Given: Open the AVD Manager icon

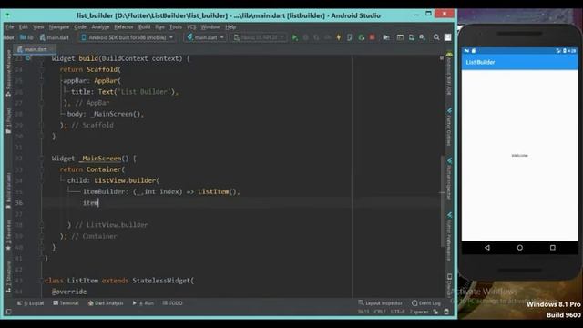Looking at the screenshot, I should [x=412, y=37].
